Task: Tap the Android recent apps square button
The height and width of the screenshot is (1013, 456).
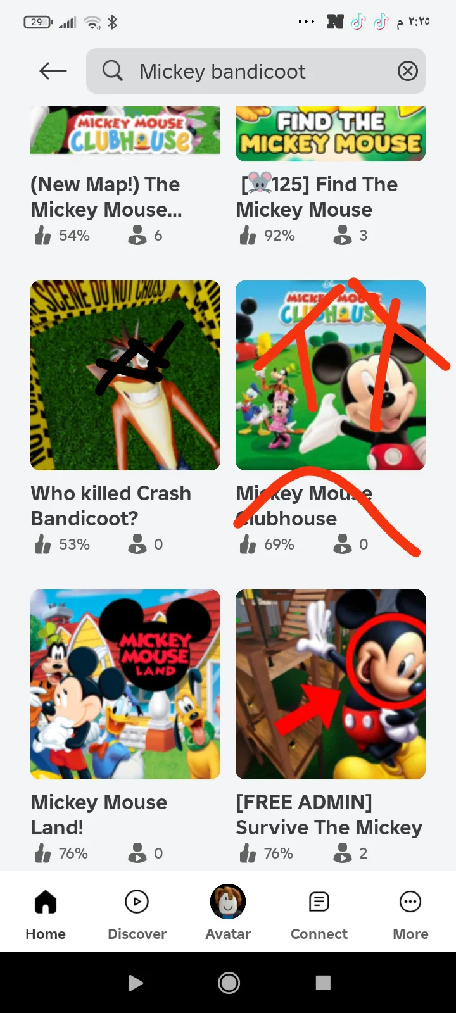Action: (x=323, y=983)
